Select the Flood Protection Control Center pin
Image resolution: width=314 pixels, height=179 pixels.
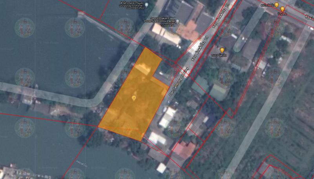pyautogui.click(x=177, y=21)
